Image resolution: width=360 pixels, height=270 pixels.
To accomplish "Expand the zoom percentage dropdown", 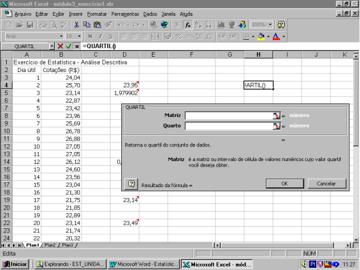I will click(269, 25).
